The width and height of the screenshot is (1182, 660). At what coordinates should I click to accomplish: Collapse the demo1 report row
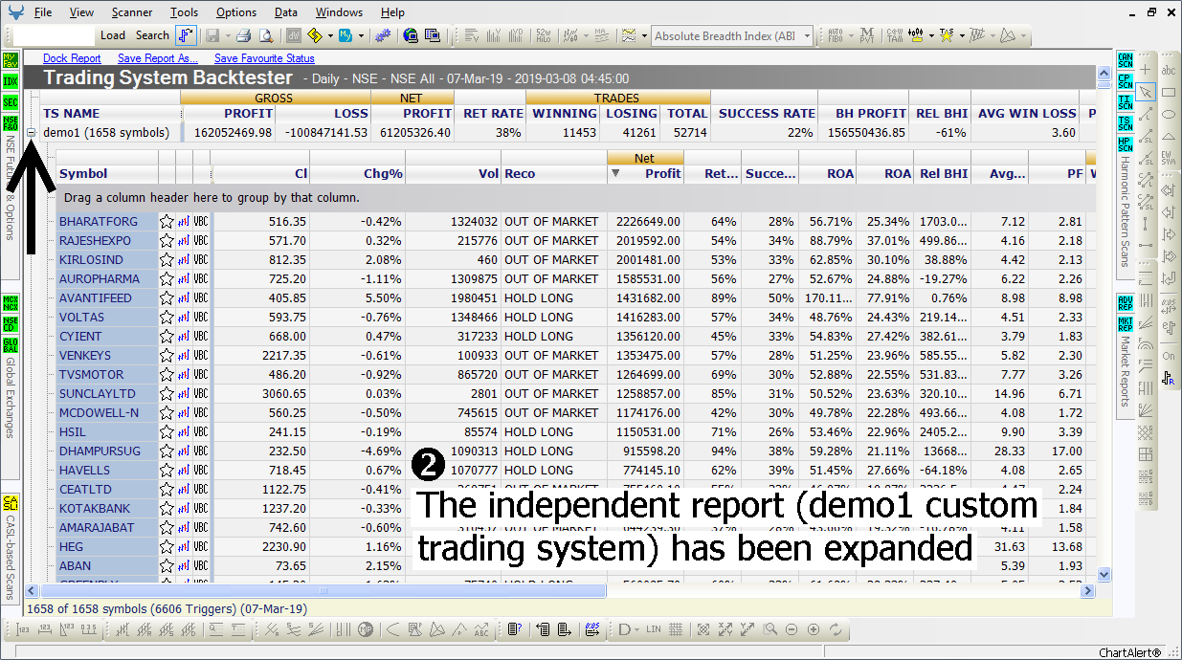point(33,133)
